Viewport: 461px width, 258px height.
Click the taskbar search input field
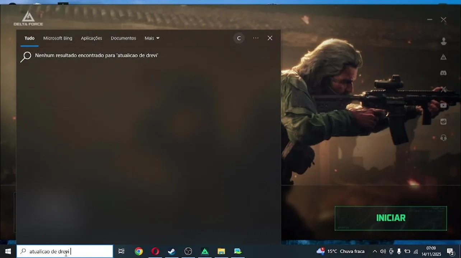65,251
